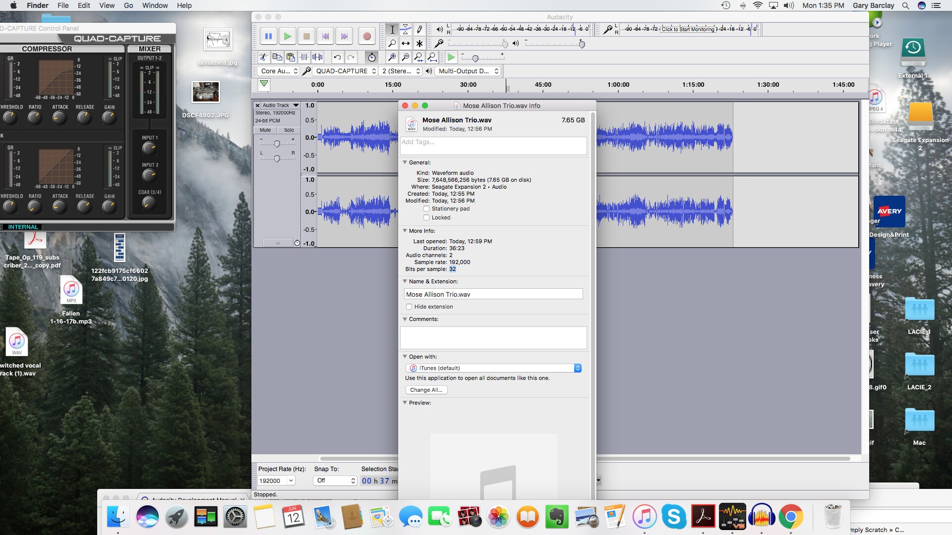Image resolution: width=952 pixels, height=535 pixels.
Task: Collapse the Name & Extension section
Action: pyautogui.click(x=405, y=281)
